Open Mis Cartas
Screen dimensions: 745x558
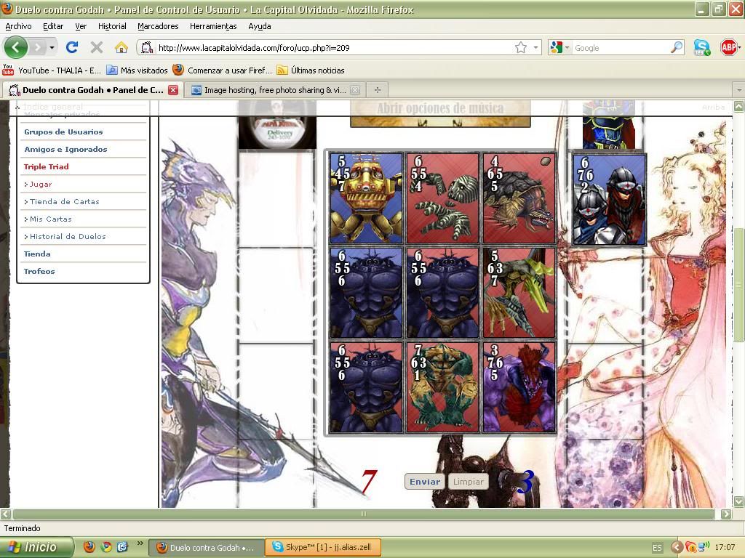point(50,219)
